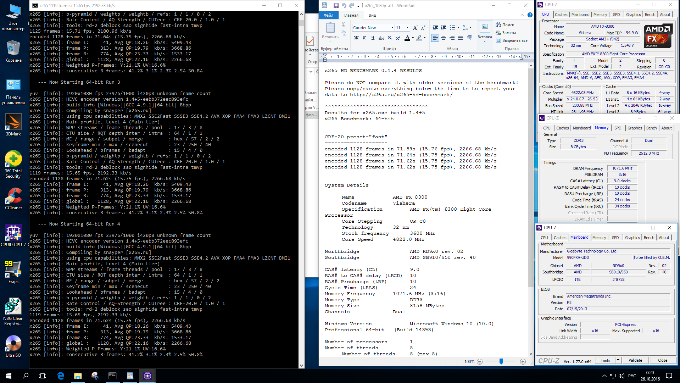The width and height of the screenshot is (680, 383).
Task: Switch to the Вид ribbon tab
Action: (x=372, y=15)
